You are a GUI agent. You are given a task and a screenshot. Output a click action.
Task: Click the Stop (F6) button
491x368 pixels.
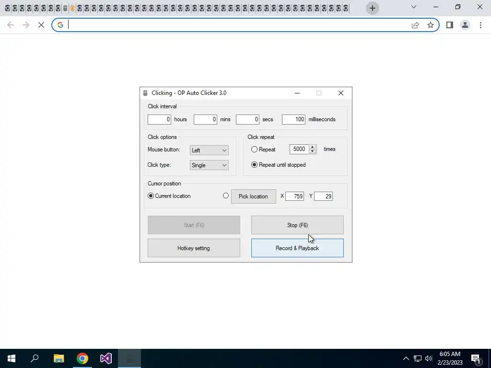(x=297, y=225)
